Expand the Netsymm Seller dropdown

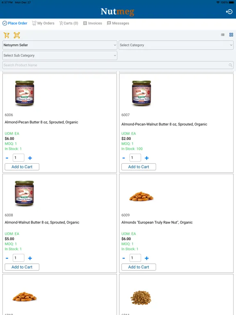click(60, 45)
